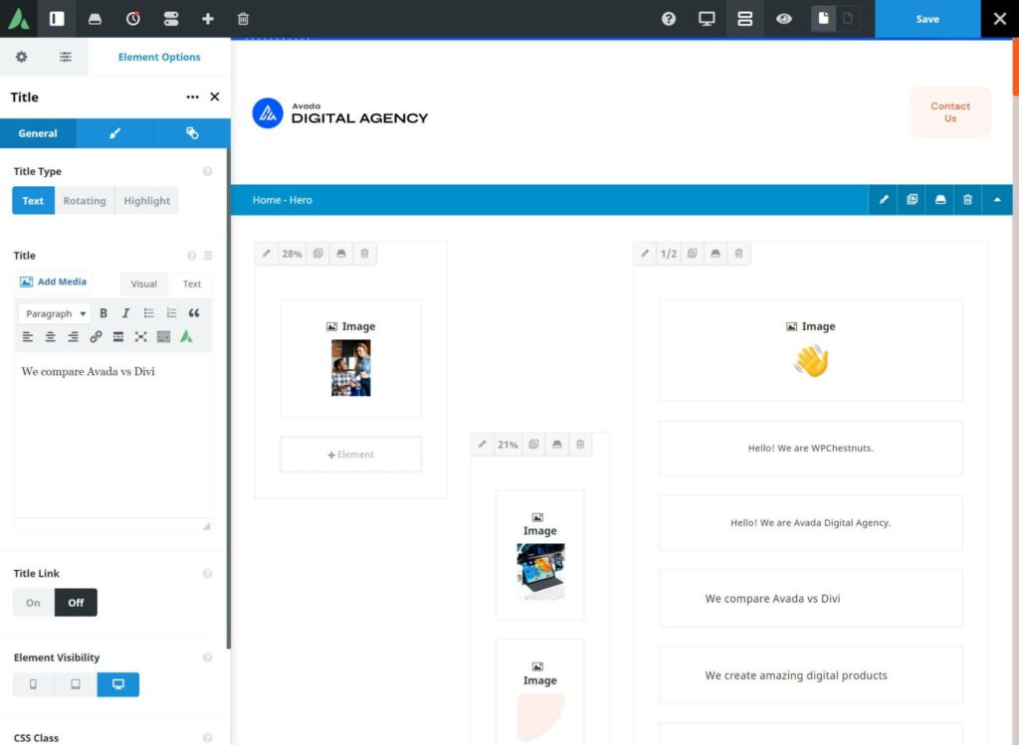Toggle tablet visibility for element
The image size is (1019, 745).
point(76,684)
